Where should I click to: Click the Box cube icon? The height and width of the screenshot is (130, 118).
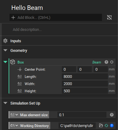click(x=13, y=62)
